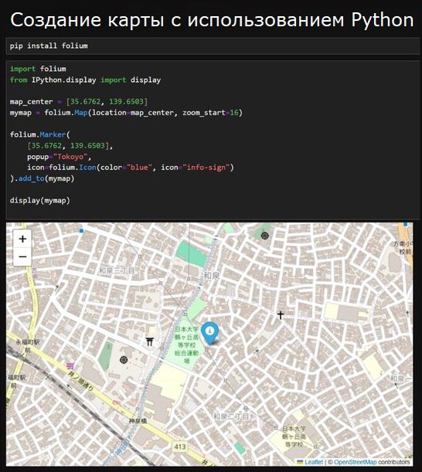
Task: Click the route 413 road shield
Action: (180, 447)
